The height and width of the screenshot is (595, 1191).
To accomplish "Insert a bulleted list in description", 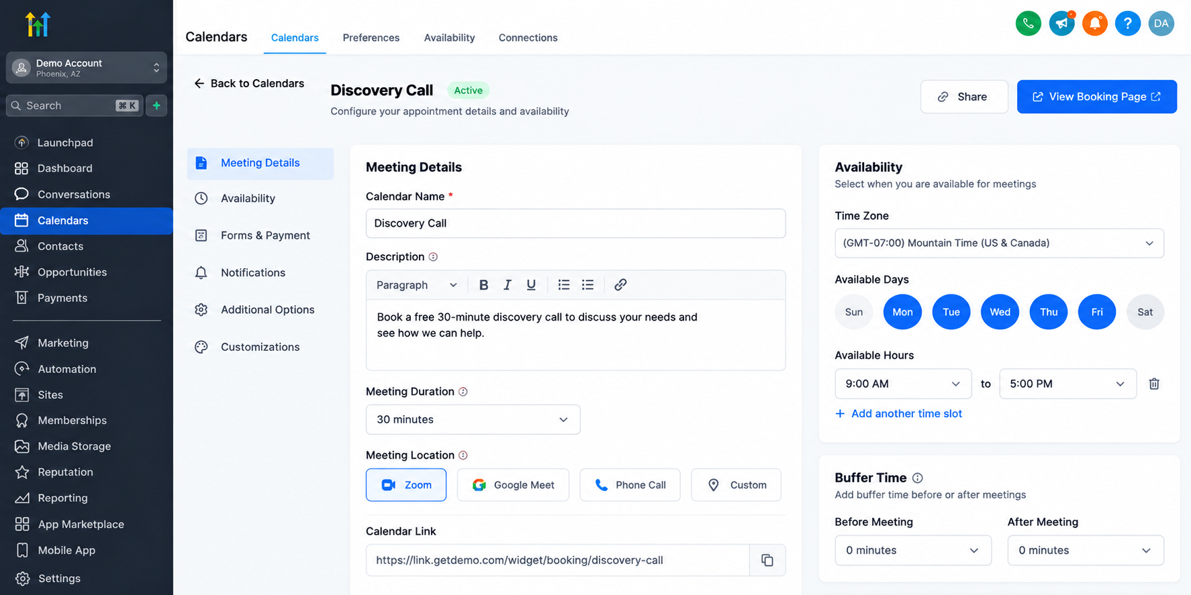I will click(x=587, y=285).
